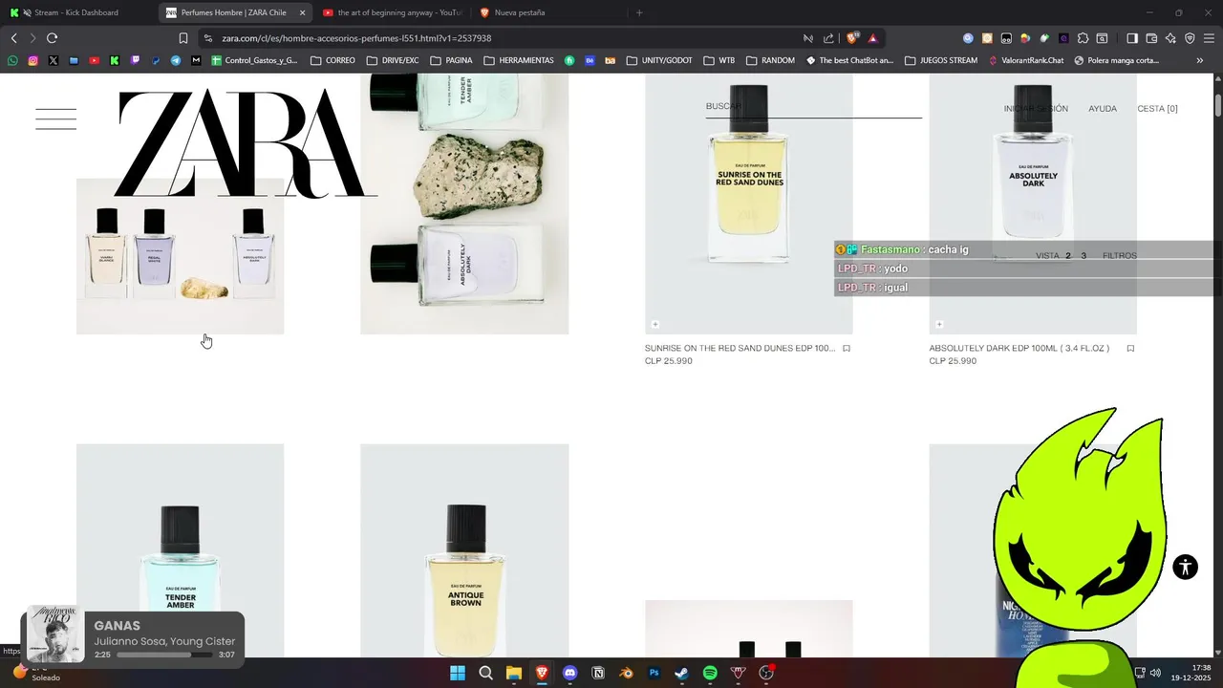Open Brave Wallet icon

pyautogui.click(x=1151, y=38)
